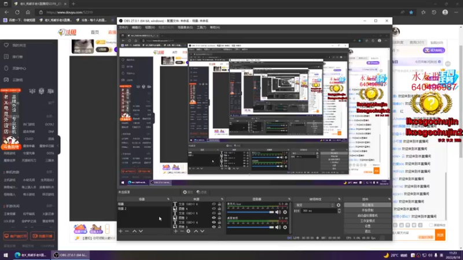This screenshot has height=260, width=463.
Task: Hide the 文本 (GDI+) 5 source
Action: 214,213
